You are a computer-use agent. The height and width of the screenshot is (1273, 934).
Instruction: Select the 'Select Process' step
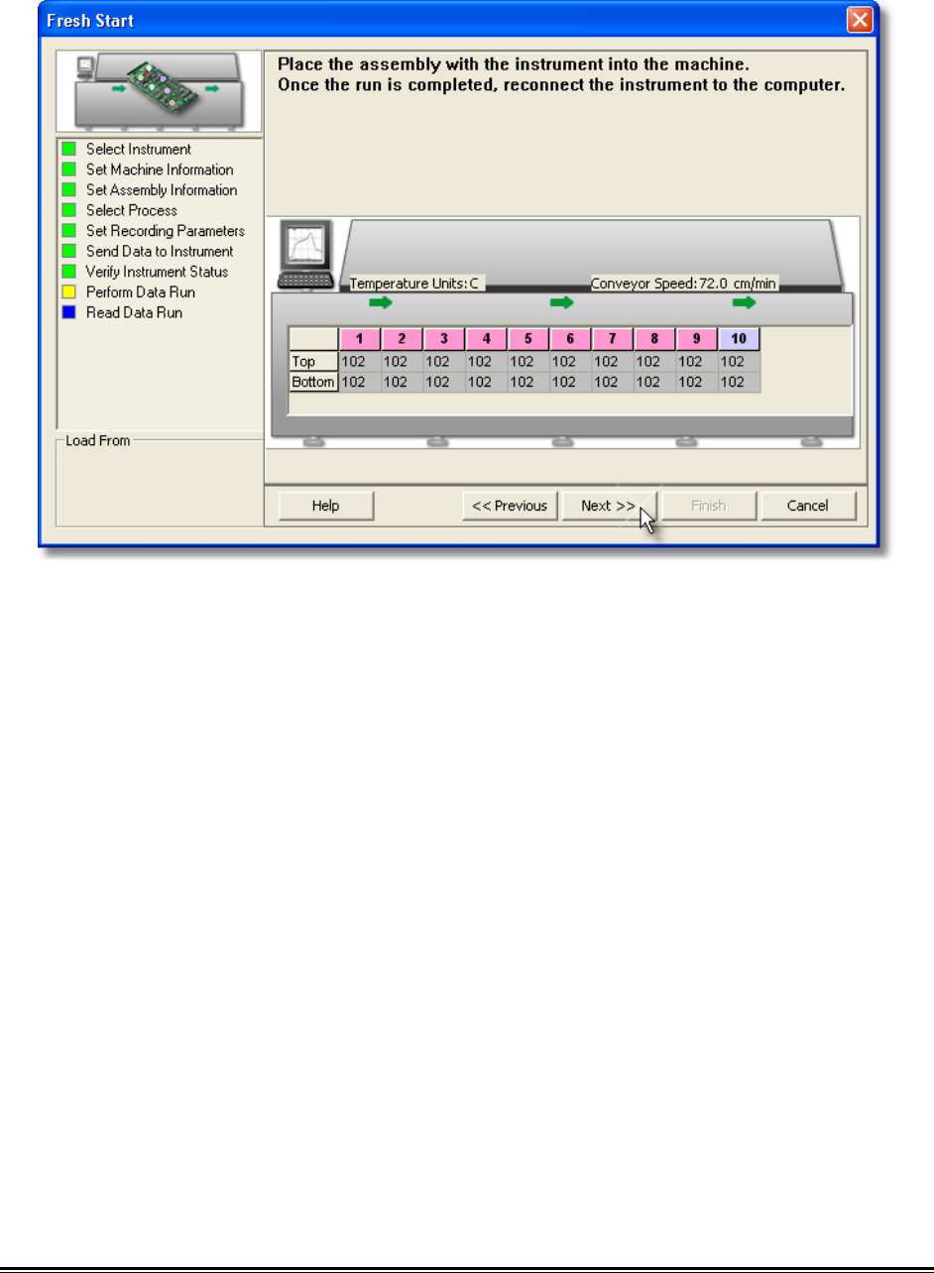click(x=131, y=210)
